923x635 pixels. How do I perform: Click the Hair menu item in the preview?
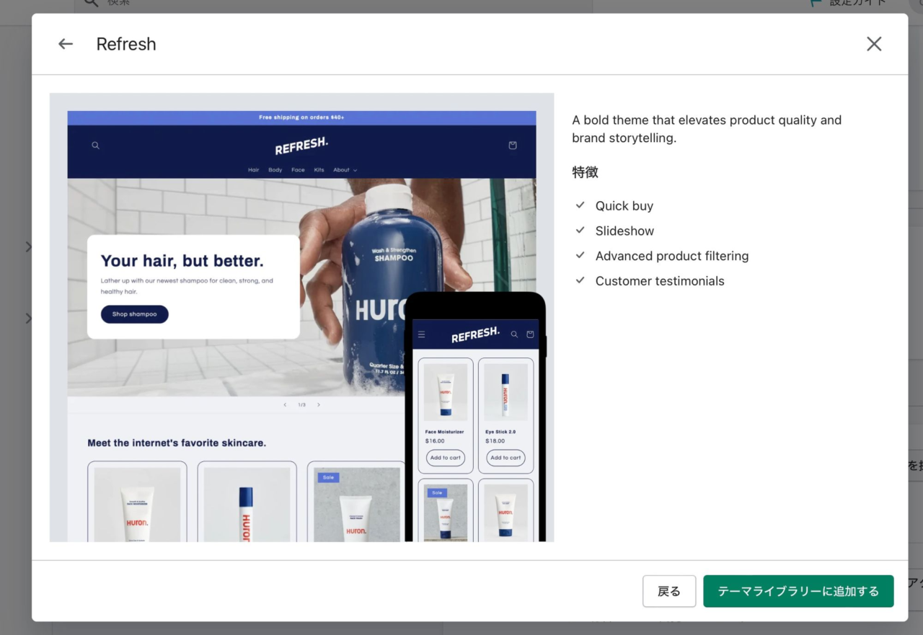pos(254,170)
